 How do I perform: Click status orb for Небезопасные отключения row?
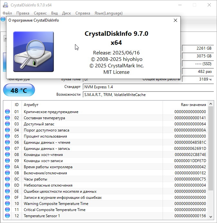[x=7, y=185]
